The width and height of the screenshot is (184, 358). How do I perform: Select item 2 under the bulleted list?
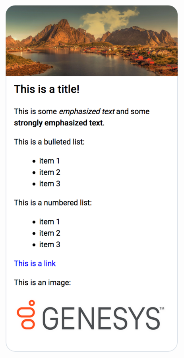click(x=50, y=172)
